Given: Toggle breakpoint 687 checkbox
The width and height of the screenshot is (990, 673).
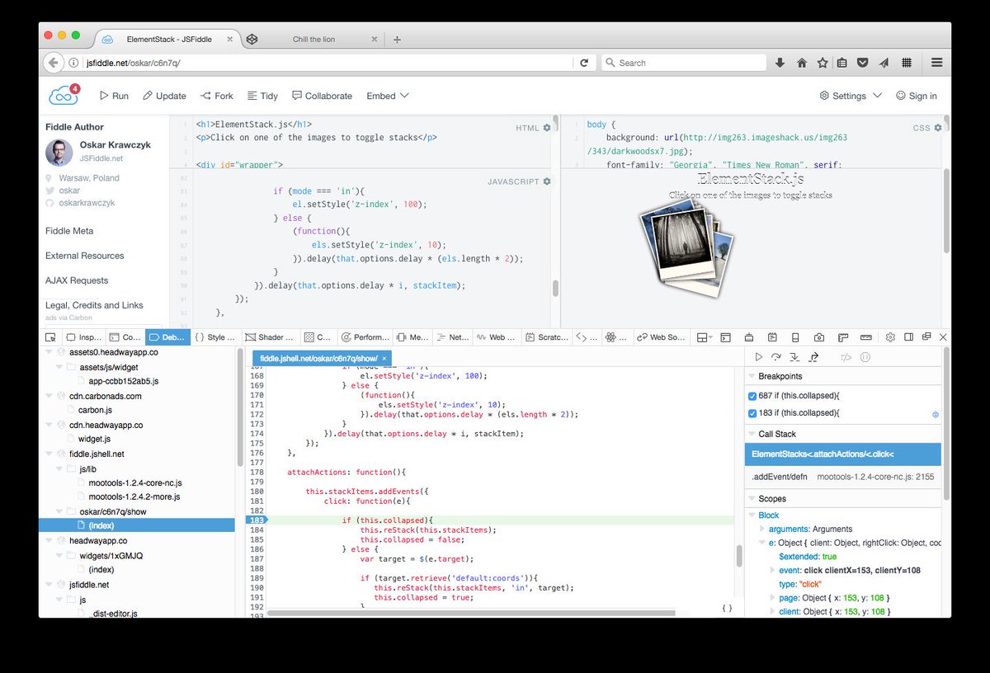Looking at the screenshot, I should 752,396.
